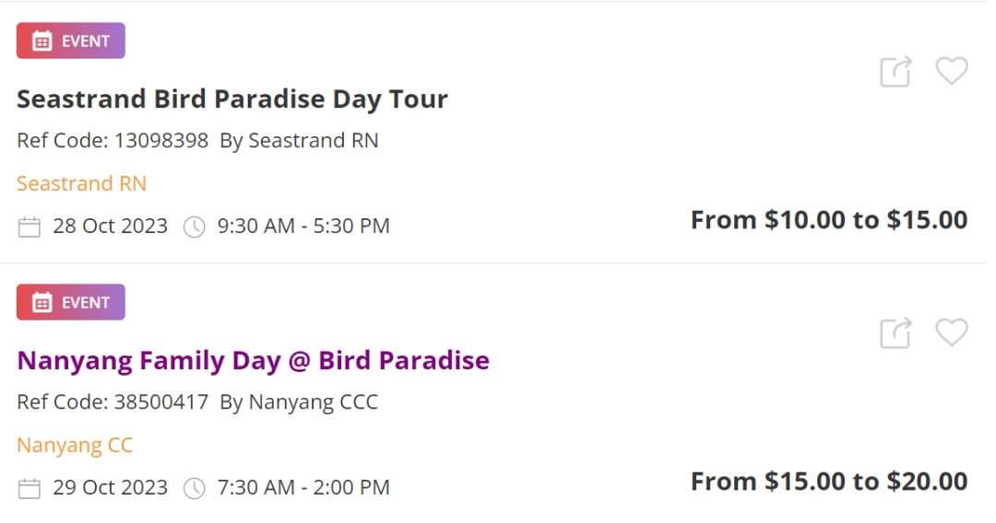Click the second EVENT badge
The width and height of the screenshot is (996, 523).
(70, 302)
